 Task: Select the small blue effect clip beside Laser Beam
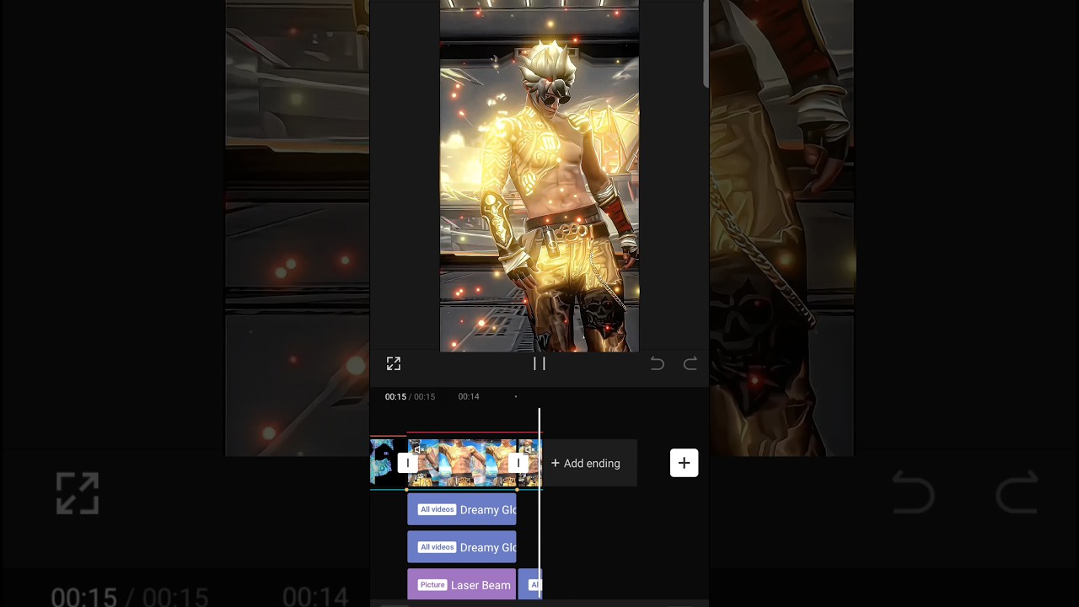(529, 584)
